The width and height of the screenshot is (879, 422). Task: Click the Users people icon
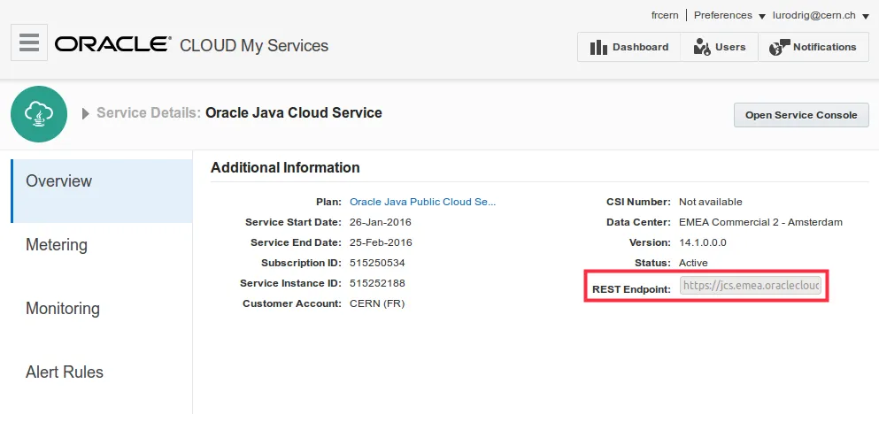tap(702, 47)
